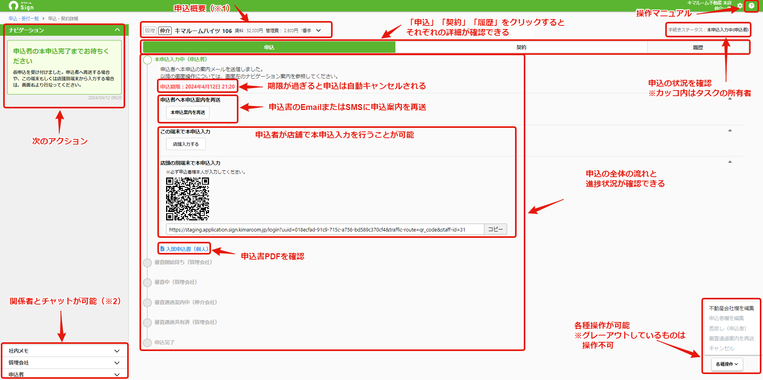Collapse the ナビゲーション panel
The height and width of the screenshot is (380, 763).
point(117,30)
